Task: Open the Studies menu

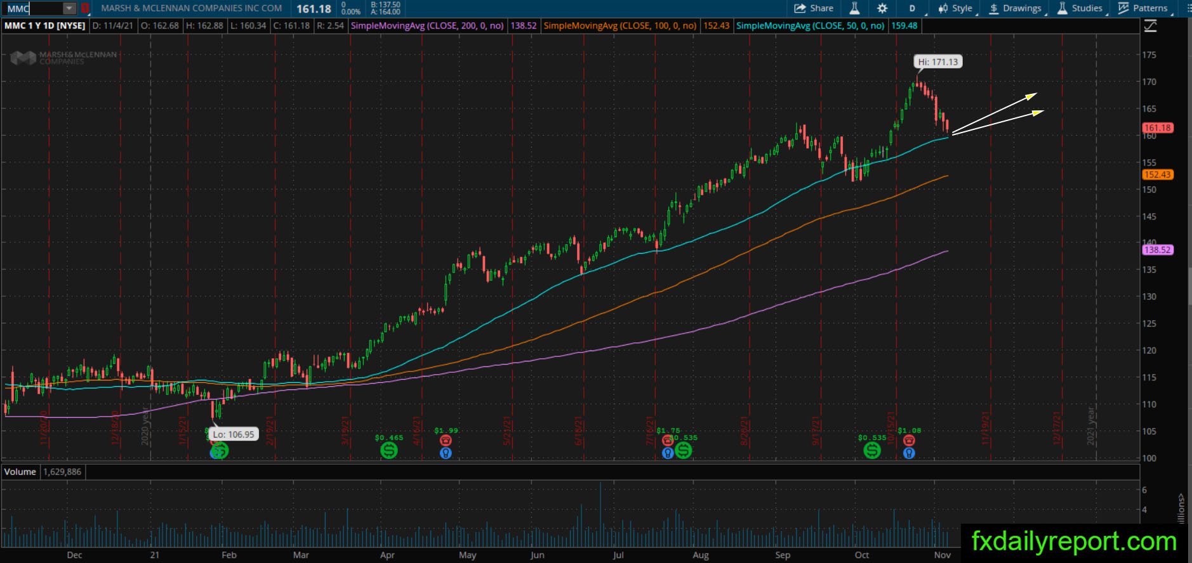Action: [x=1080, y=8]
